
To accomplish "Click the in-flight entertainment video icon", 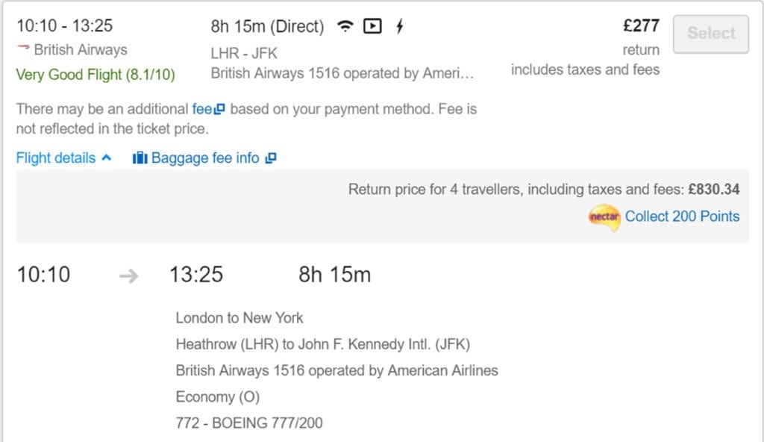I will click(373, 26).
